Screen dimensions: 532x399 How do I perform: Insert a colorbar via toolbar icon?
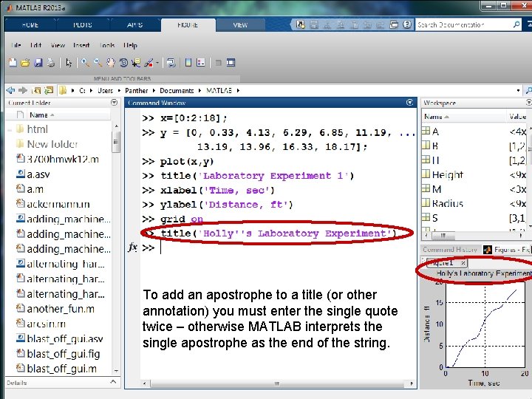click(x=188, y=63)
